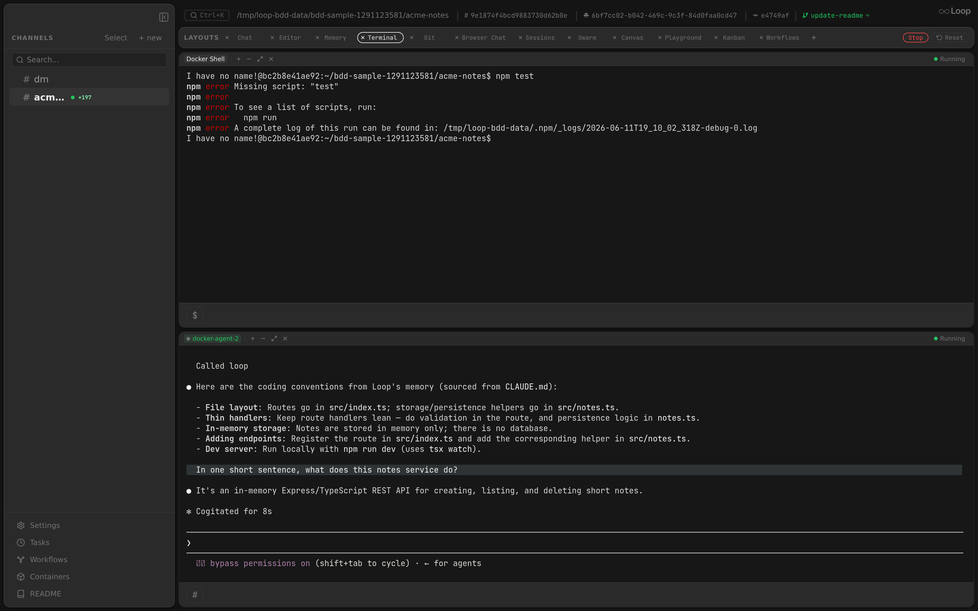Close the Playground layout tab

(x=660, y=38)
